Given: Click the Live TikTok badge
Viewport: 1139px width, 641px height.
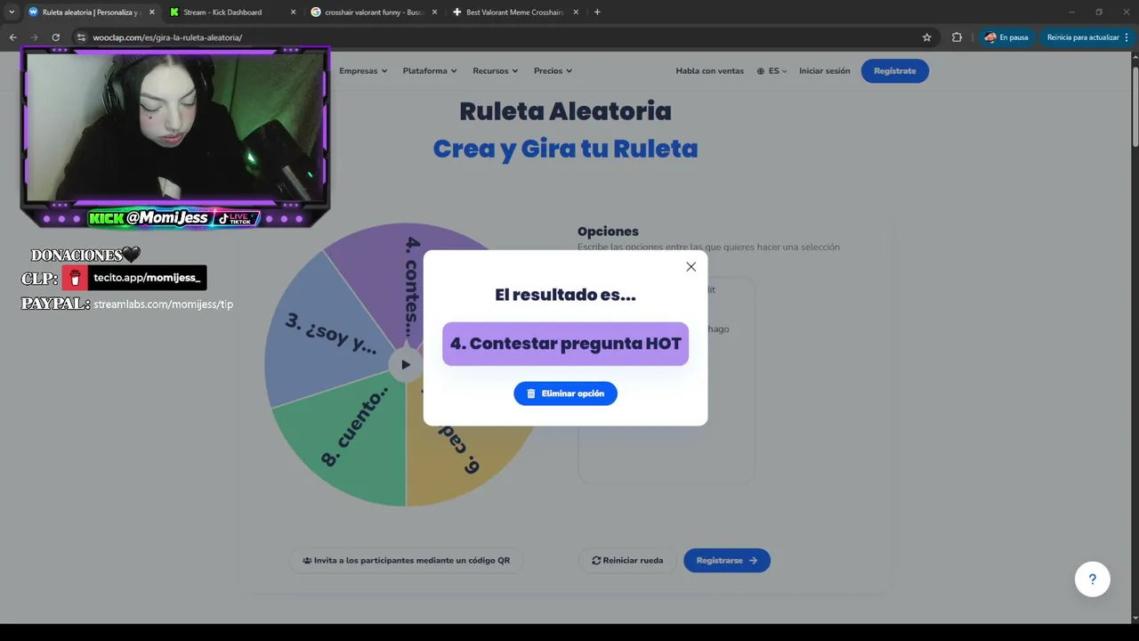Looking at the screenshot, I should pyautogui.click(x=236, y=218).
